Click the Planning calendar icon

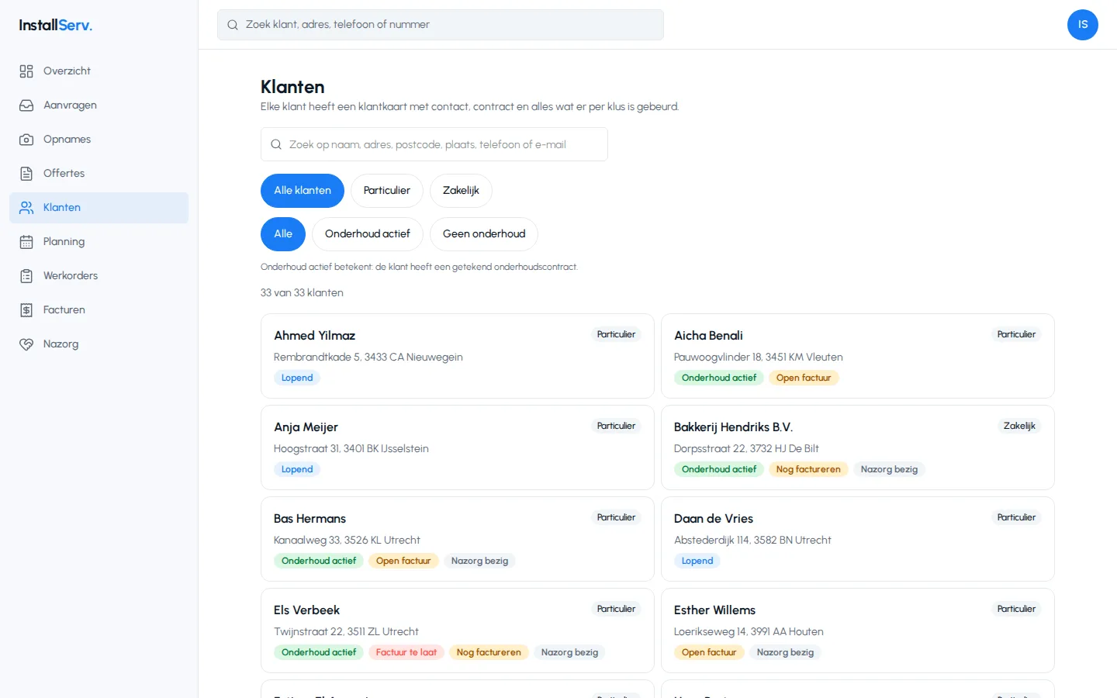[x=26, y=242]
